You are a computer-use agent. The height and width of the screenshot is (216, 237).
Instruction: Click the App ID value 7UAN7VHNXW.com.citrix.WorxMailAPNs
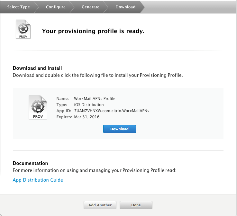(x=111, y=111)
